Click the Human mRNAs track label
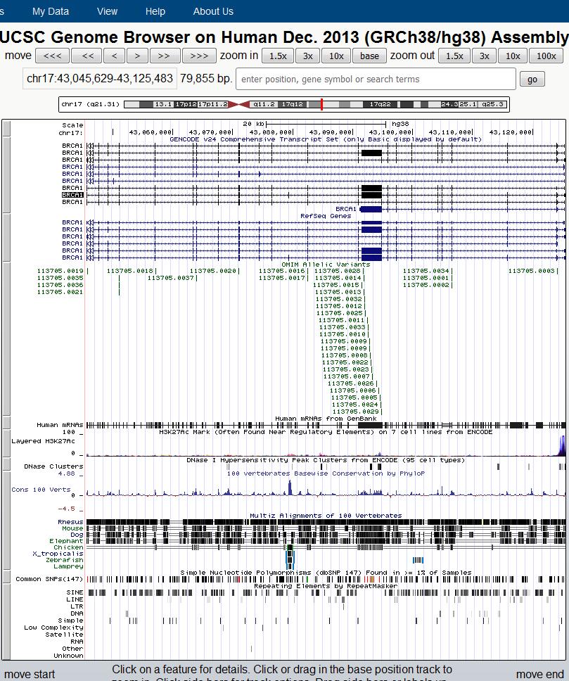Image resolution: width=569 pixels, height=681 pixels. tap(60, 425)
